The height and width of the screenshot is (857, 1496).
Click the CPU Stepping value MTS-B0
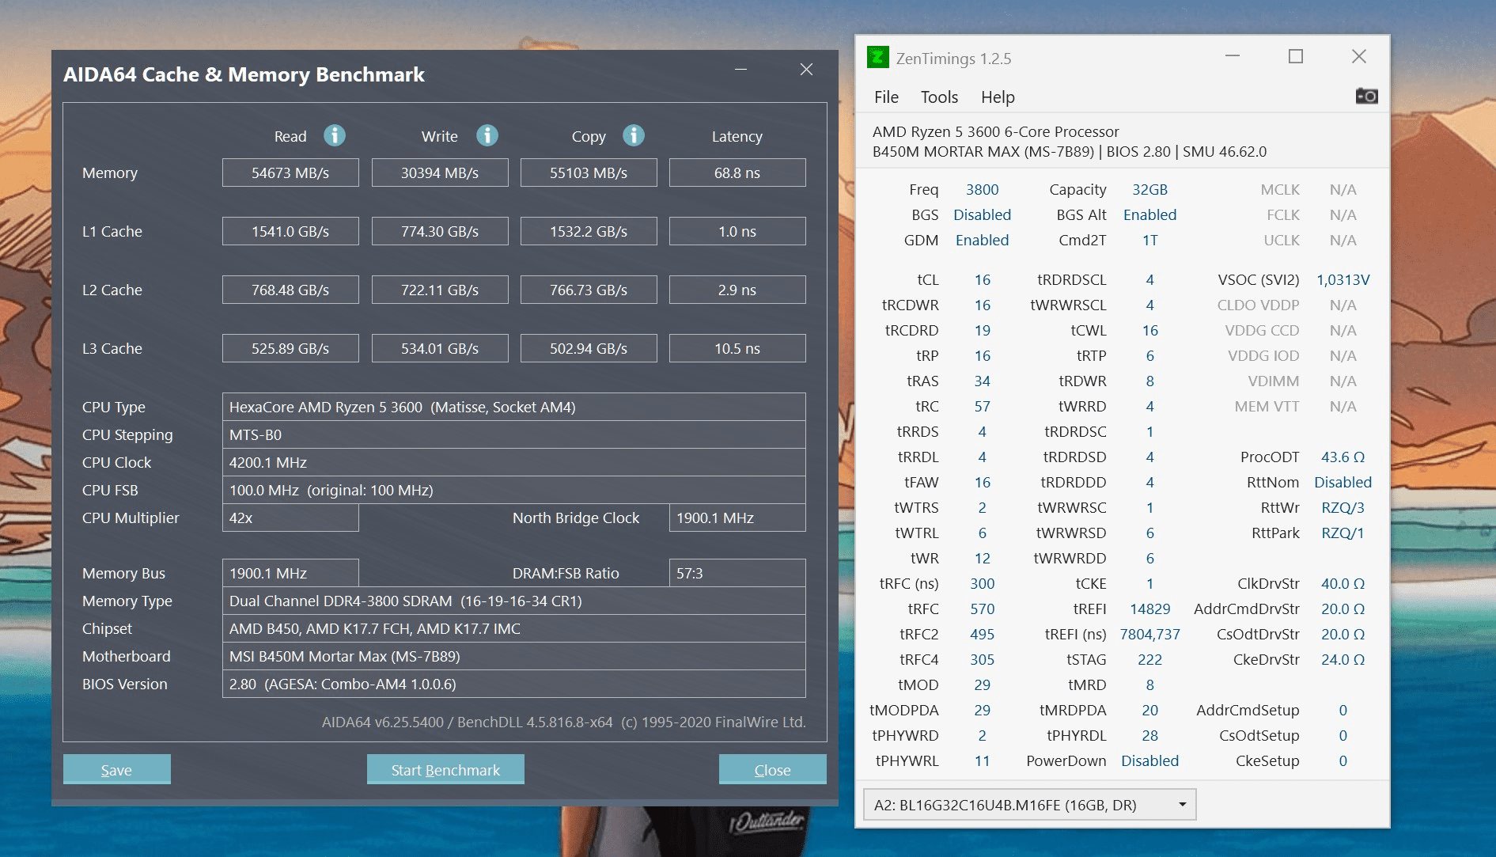coord(514,434)
